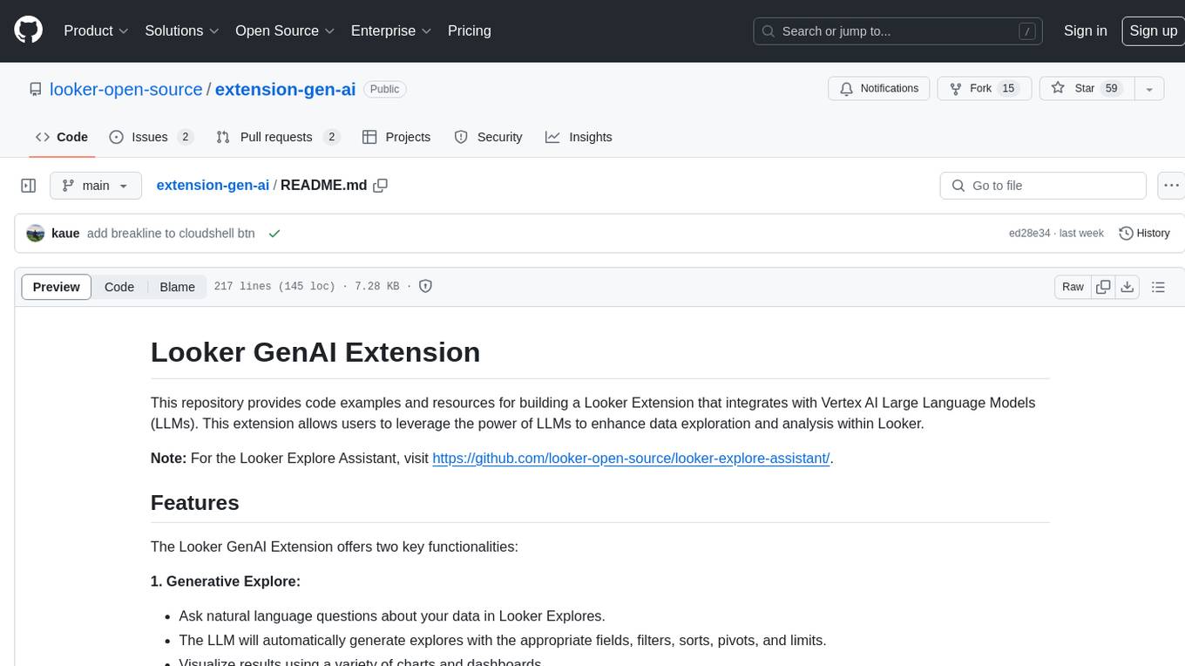The height and width of the screenshot is (666, 1185).
Task: Click the Go to file search box
Action: tap(1043, 186)
